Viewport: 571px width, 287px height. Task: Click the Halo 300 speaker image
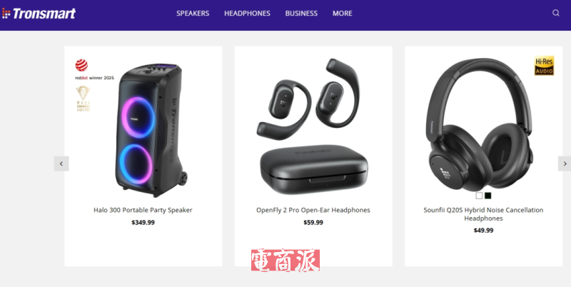point(151,130)
